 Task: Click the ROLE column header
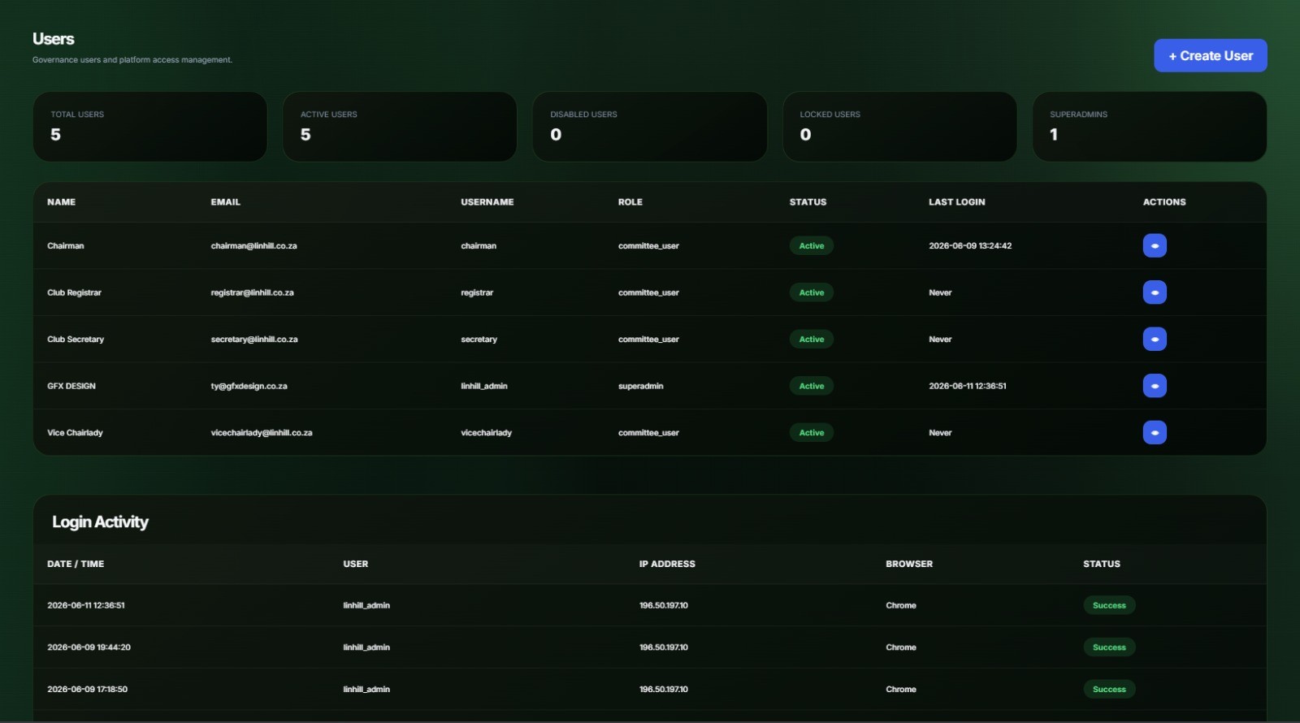click(630, 202)
